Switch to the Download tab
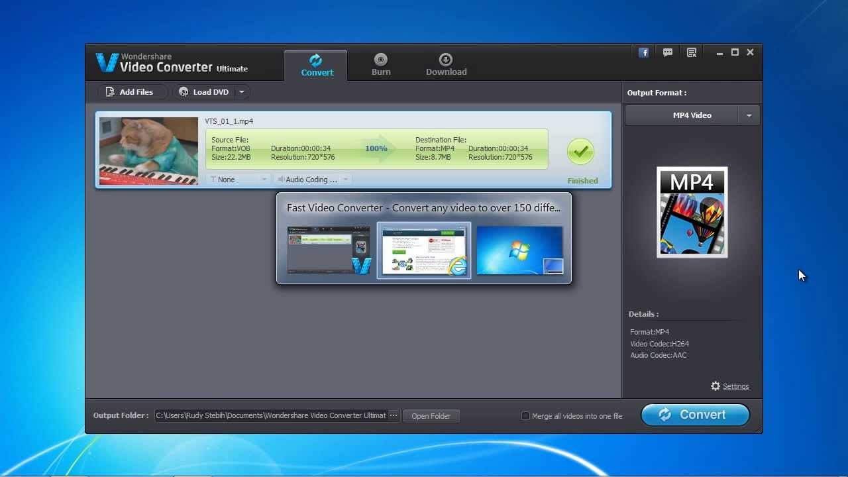Image resolution: width=848 pixels, height=477 pixels. tap(446, 65)
